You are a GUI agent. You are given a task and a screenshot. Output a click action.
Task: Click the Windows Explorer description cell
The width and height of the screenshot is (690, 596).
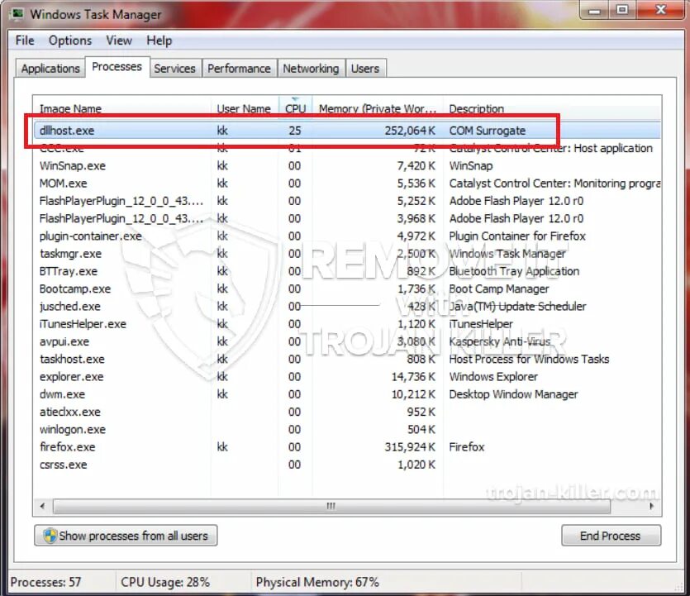(x=493, y=377)
